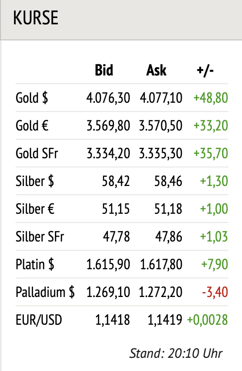The height and width of the screenshot is (371, 242).
Task: Click the Bid column header
Action: [104, 70]
